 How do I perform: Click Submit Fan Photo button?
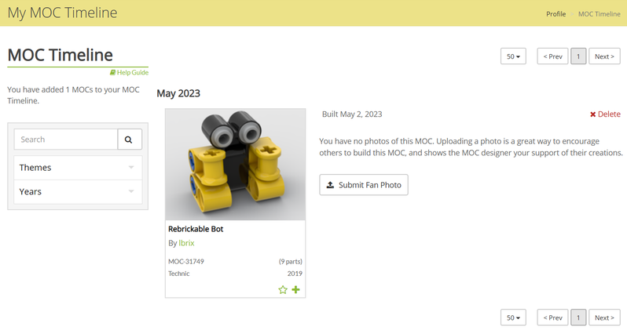tap(364, 185)
